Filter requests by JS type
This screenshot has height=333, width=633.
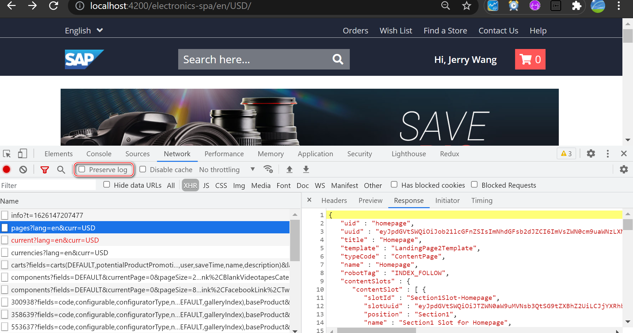(x=206, y=185)
